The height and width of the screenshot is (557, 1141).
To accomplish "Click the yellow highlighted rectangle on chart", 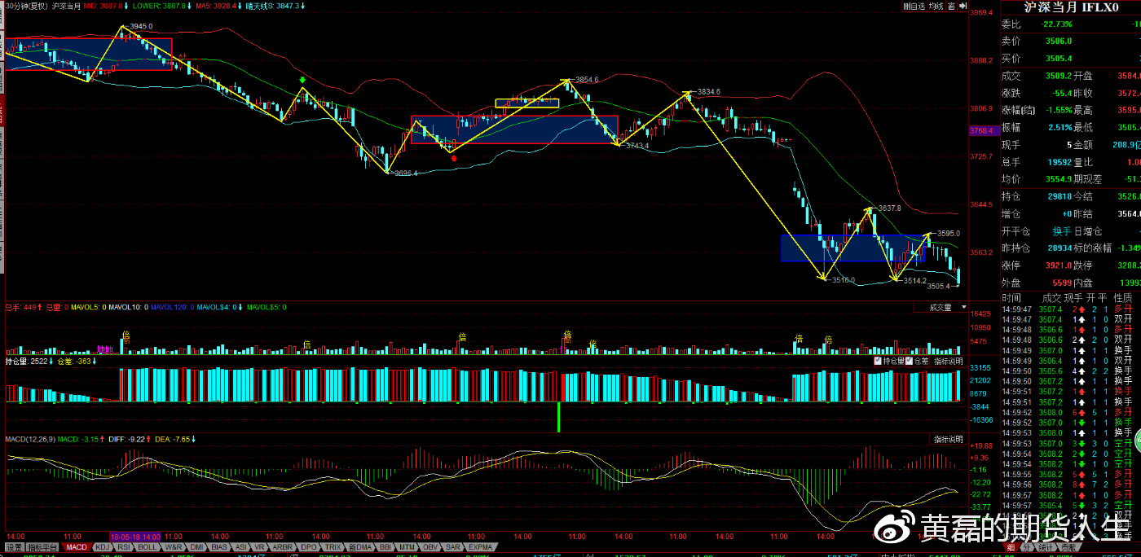I will click(x=526, y=103).
